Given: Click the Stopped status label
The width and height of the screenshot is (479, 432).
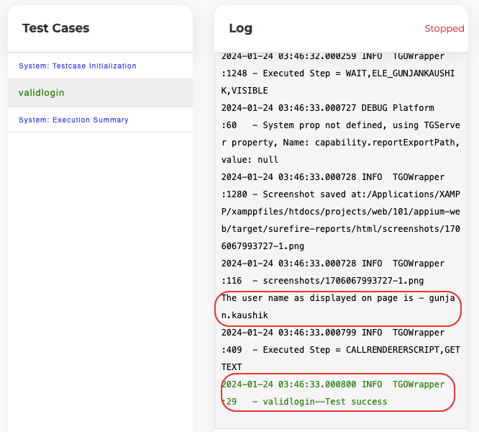Looking at the screenshot, I should [444, 29].
